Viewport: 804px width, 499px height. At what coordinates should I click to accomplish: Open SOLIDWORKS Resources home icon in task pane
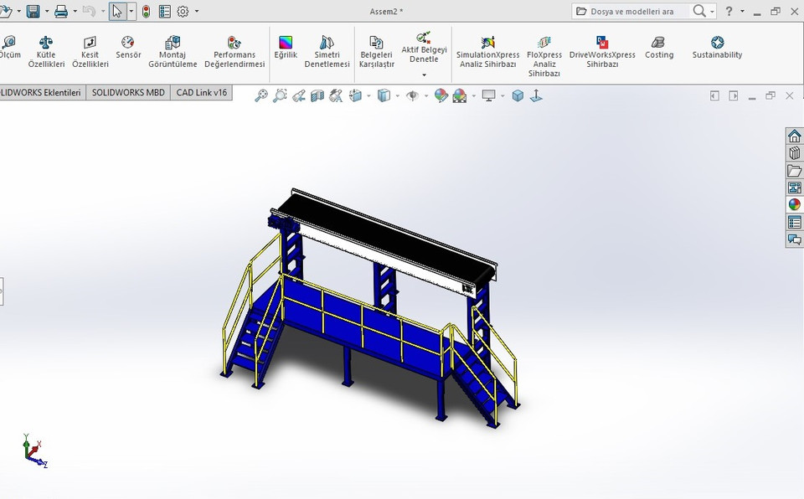click(x=794, y=136)
